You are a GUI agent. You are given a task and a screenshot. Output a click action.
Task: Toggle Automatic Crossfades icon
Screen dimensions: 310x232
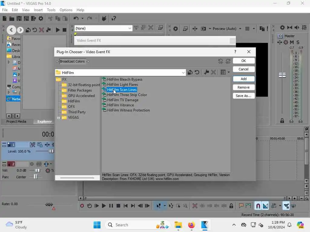[x=265, y=206]
